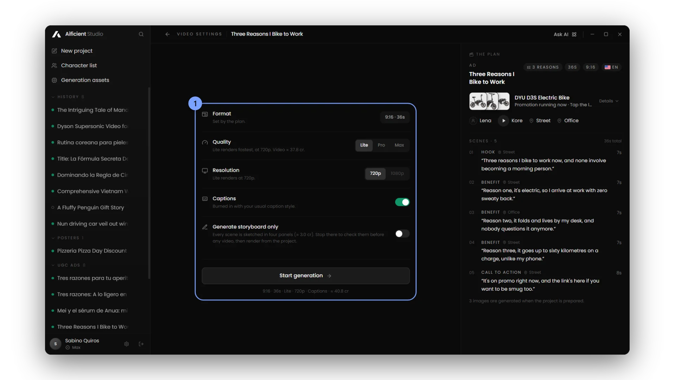Open Pizzeria Pizza Day Discount poster
This screenshot has width=675, height=380.
tap(92, 251)
